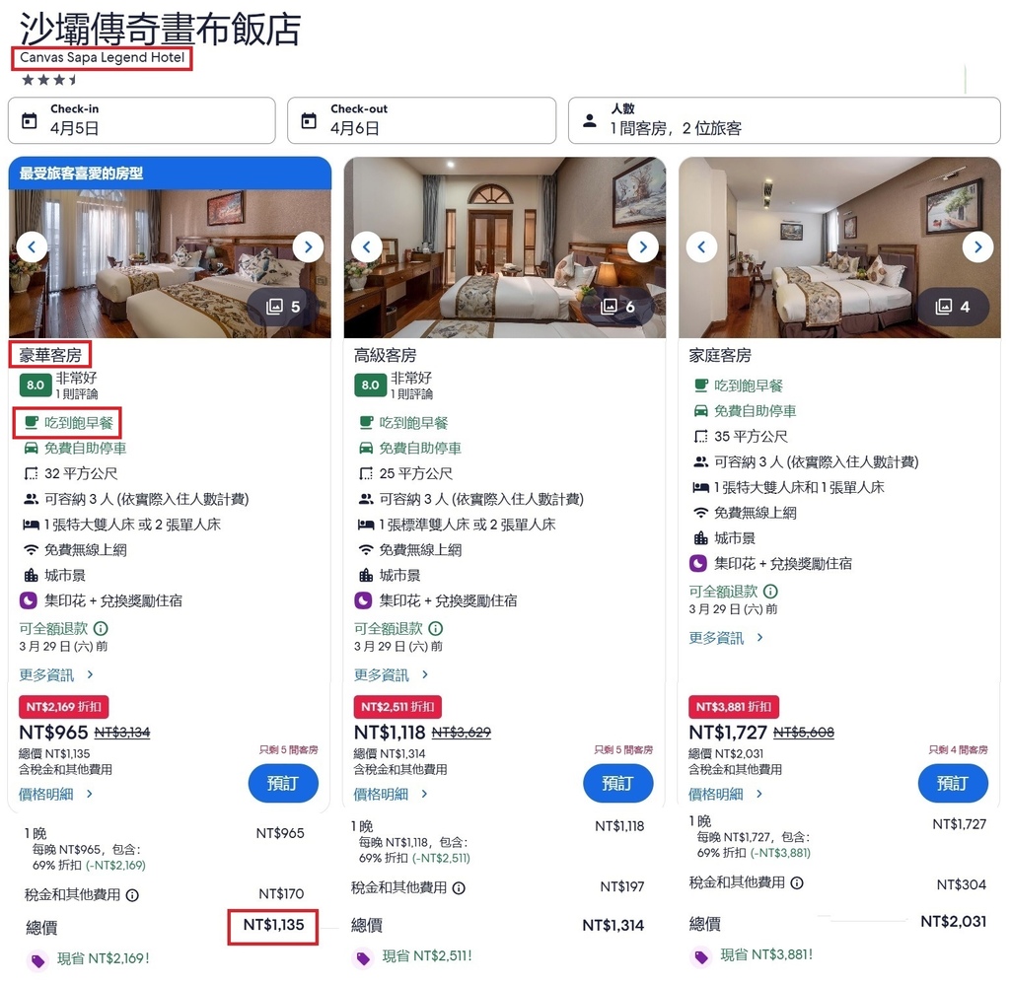Expand 價格明細 for 豪華客房
The width and height of the screenshot is (1010, 984).
pyautogui.click(x=56, y=794)
